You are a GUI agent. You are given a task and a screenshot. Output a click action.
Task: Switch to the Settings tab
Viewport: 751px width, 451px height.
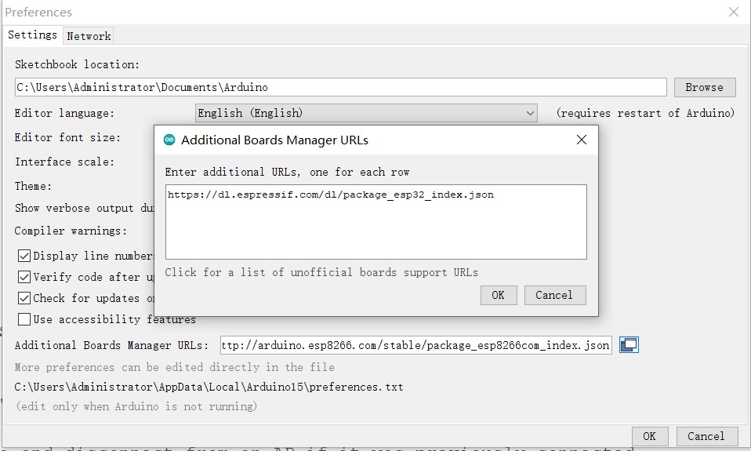click(x=33, y=35)
